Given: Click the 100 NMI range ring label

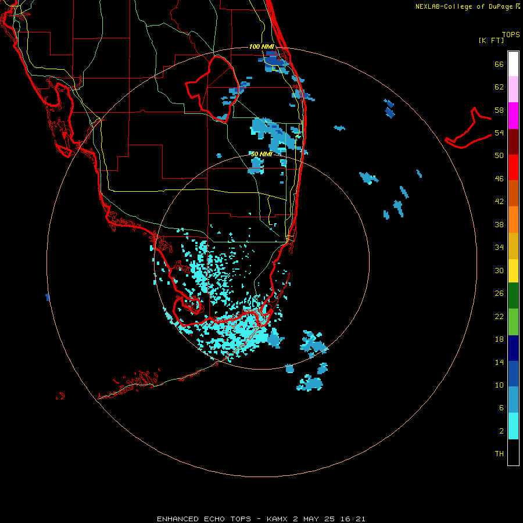Looking at the screenshot, I should point(261,46).
